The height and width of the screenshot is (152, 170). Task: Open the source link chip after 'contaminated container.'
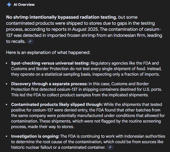(x=110, y=147)
